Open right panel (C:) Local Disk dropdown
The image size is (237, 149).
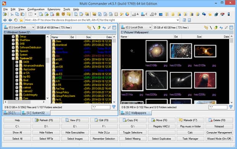click(x=136, y=27)
